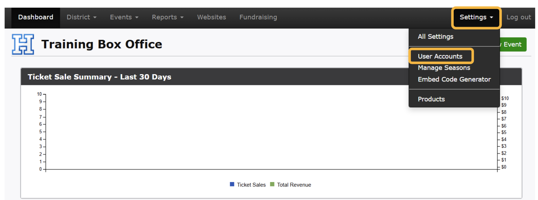
Task: Expand the Events dropdown
Action: point(124,17)
